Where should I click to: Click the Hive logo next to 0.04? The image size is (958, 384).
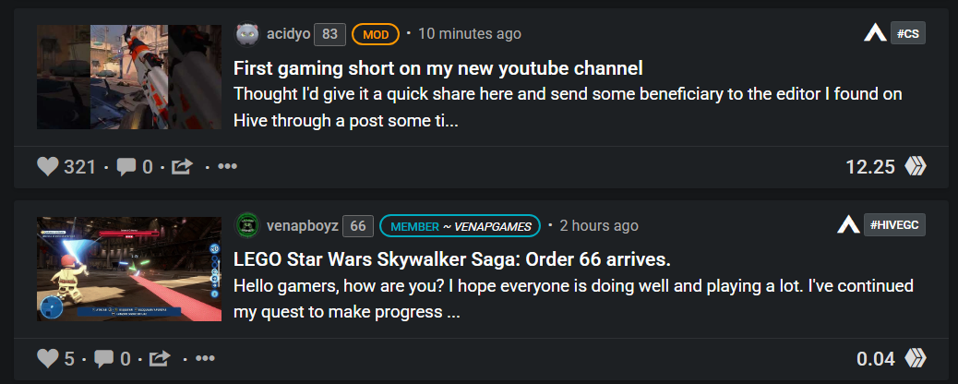916,358
